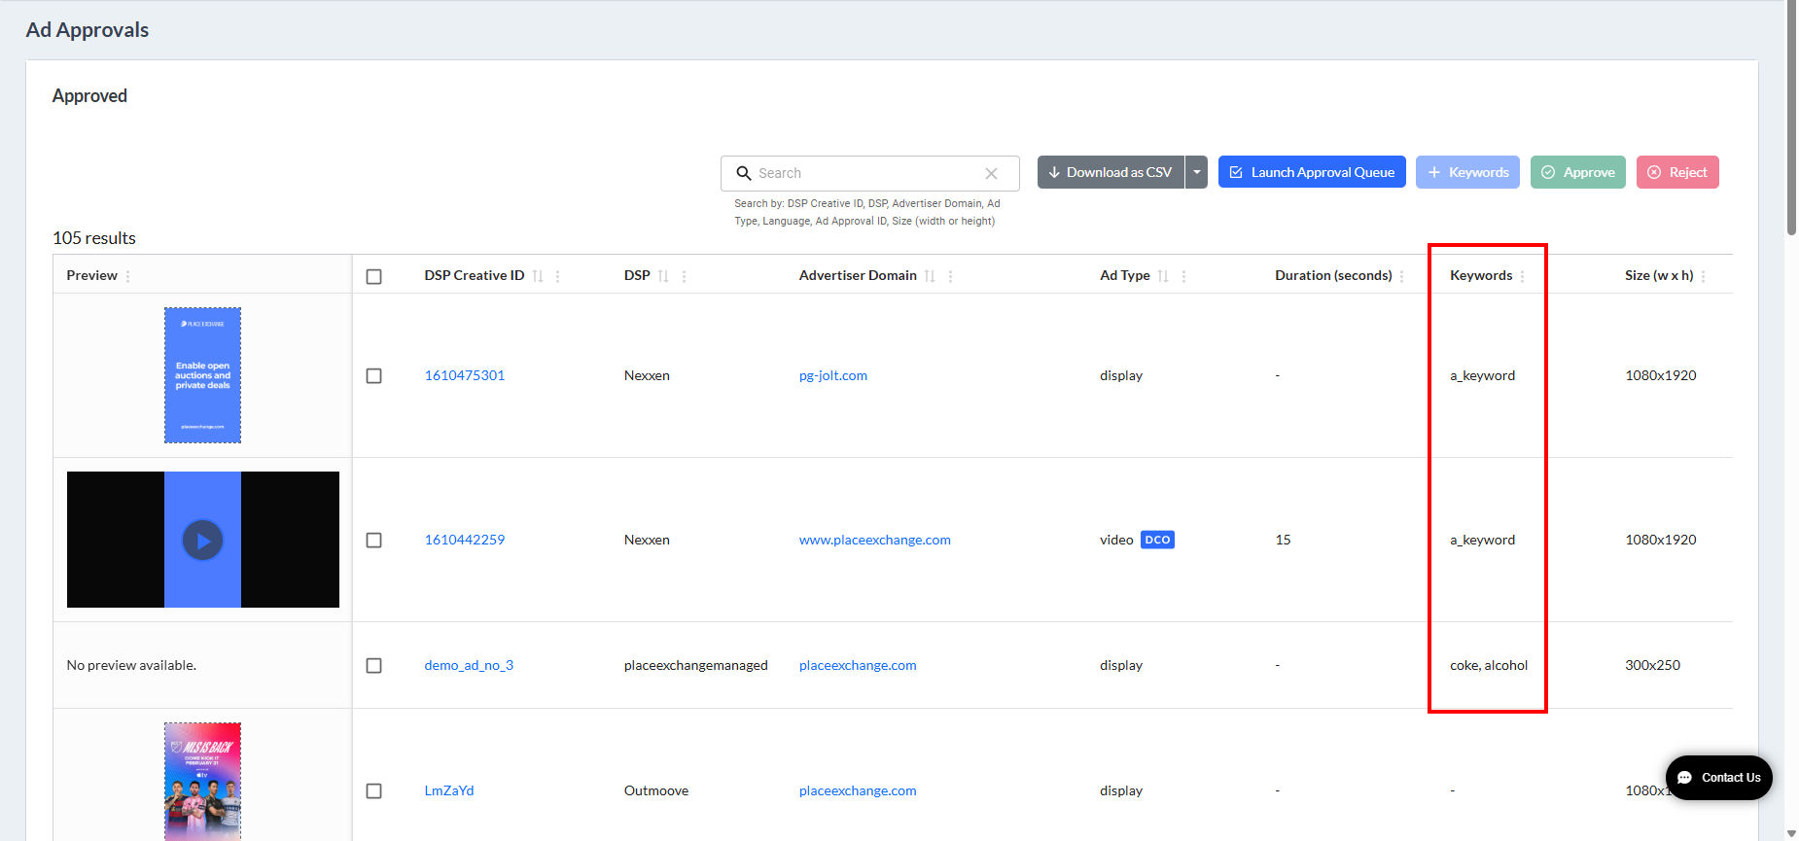Open Keywords column options dots
Image resolution: width=1799 pixels, height=841 pixels.
1523,276
